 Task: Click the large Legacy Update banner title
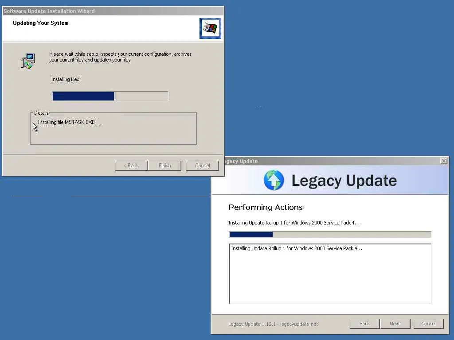coord(344,181)
